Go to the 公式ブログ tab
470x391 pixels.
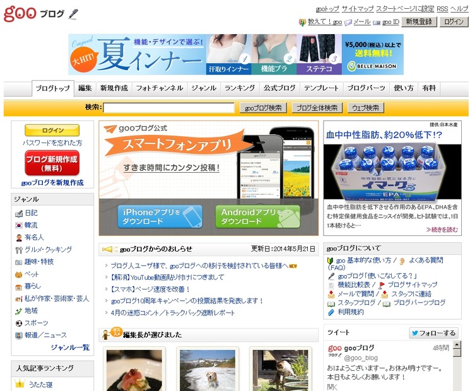pyautogui.click(x=279, y=88)
